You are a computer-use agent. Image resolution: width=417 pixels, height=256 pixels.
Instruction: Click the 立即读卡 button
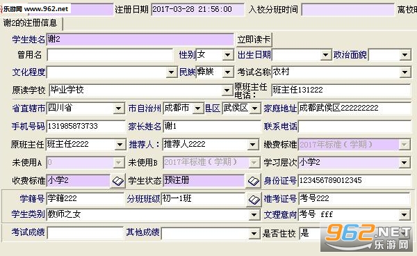pyautogui.click(x=254, y=40)
